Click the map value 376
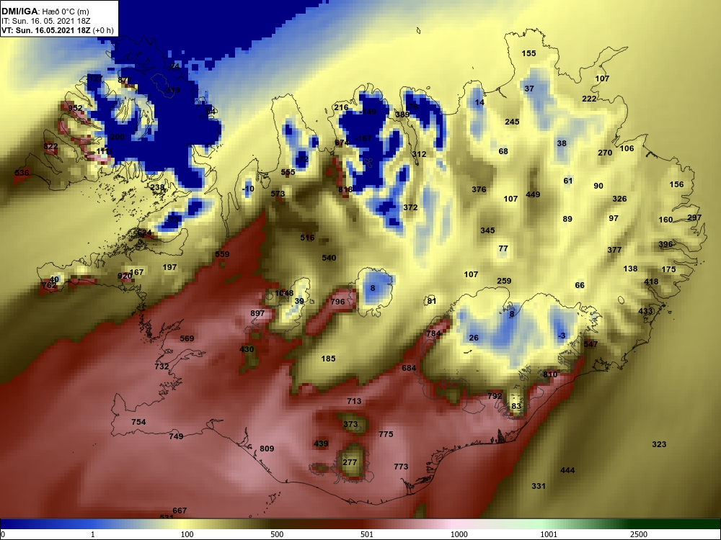721x540 pixels. click(x=479, y=189)
